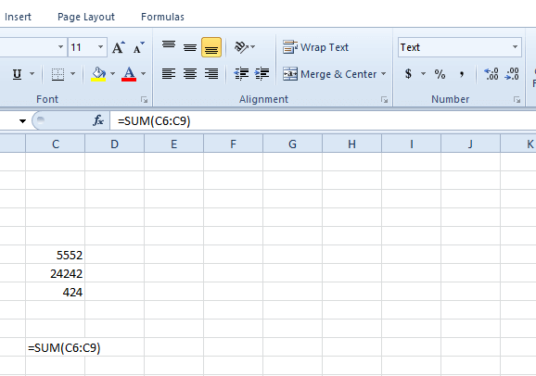Select column I header
Screen dimensions: 536x376
411,144
